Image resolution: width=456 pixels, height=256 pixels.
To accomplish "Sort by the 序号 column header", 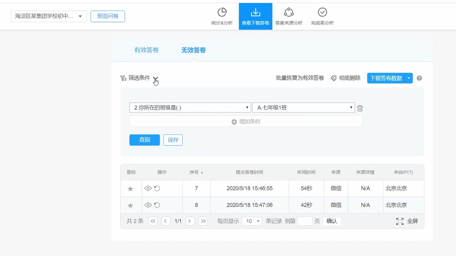I will [x=196, y=172].
